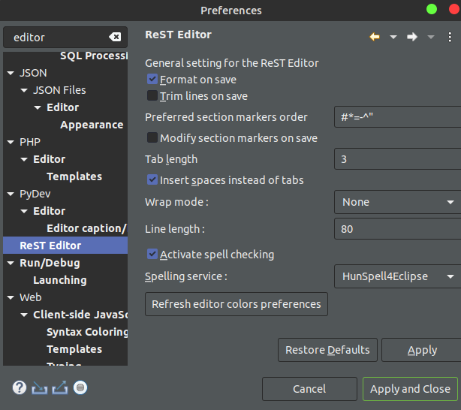Enable Trim lines on save
The width and height of the screenshot is (461, 410).
click(152, 95)
